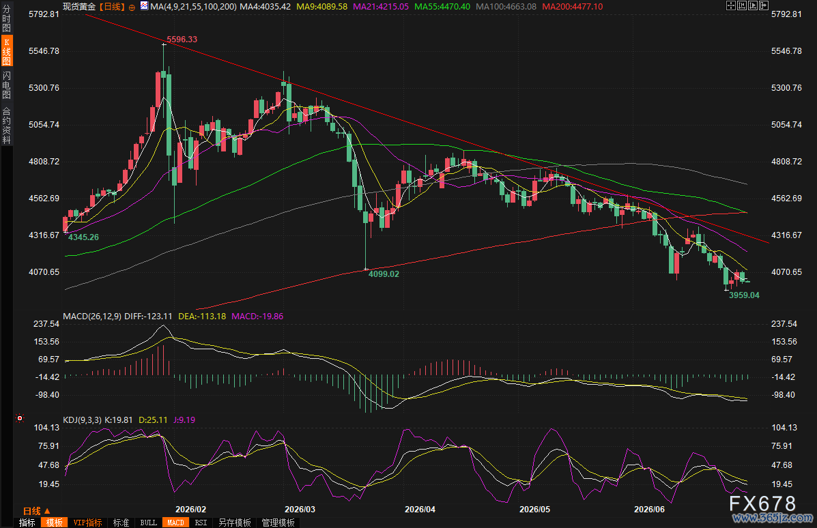Click the MA21:4215.05 value
Image resolution: width=817 pixels, height=528 pixels.
click(x=381, y=7)
